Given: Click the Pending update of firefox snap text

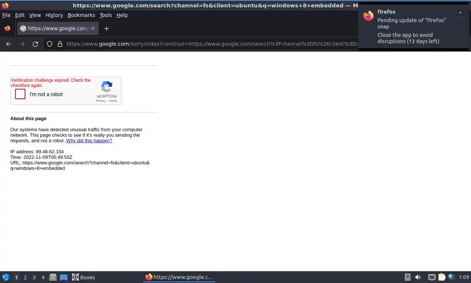Looking at the screenshot, I should 412,23.
